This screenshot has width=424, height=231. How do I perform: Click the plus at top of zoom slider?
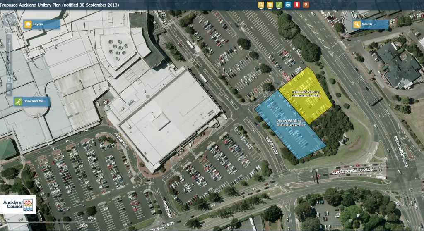(x=9, y=37)
